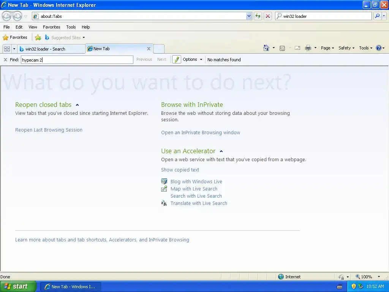Click Open an InPrivate Browsing window link
Viewport: 389px width, 292px height.
[x=201, y=133]
